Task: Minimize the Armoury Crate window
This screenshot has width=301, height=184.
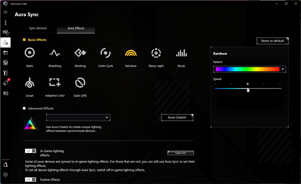Action: 276,4
